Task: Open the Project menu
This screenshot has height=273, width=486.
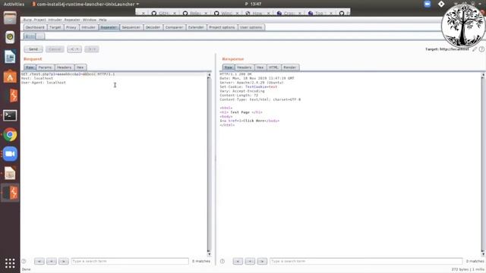Action: 39,20
